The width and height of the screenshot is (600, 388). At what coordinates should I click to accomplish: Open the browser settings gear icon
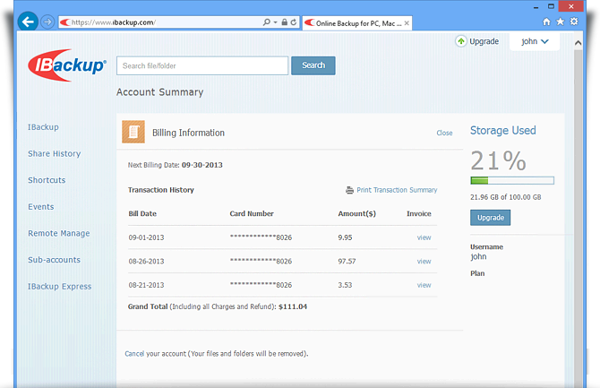tap(574, 22)
